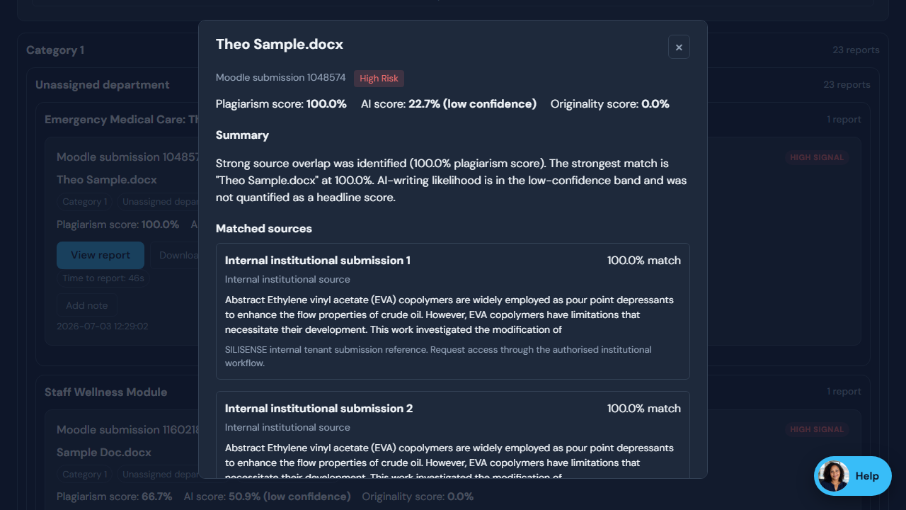Expand the Unassigned department group
Screen dimensions: 906x510
(103, 85)
